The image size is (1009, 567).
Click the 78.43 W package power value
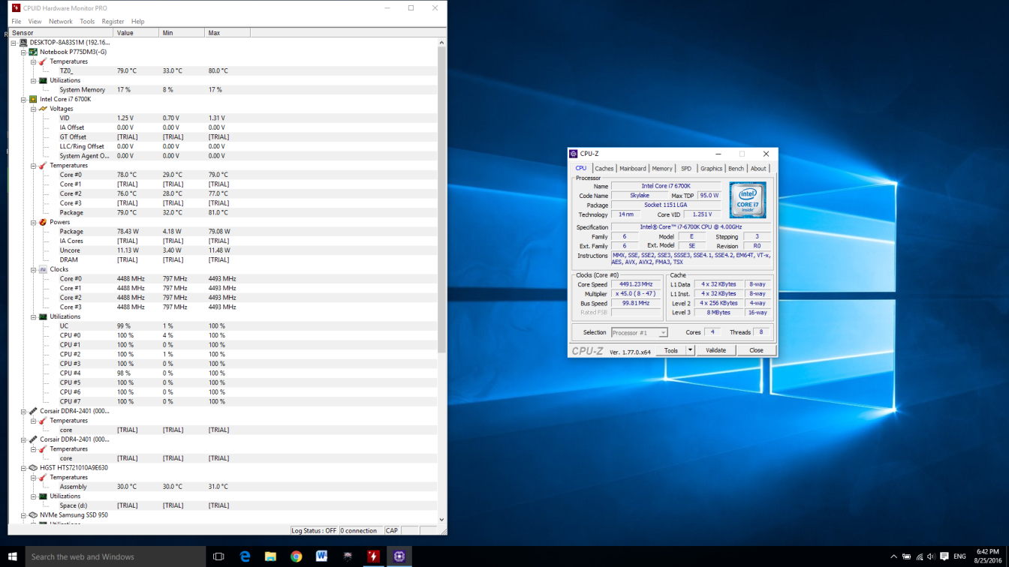(128, 232)
